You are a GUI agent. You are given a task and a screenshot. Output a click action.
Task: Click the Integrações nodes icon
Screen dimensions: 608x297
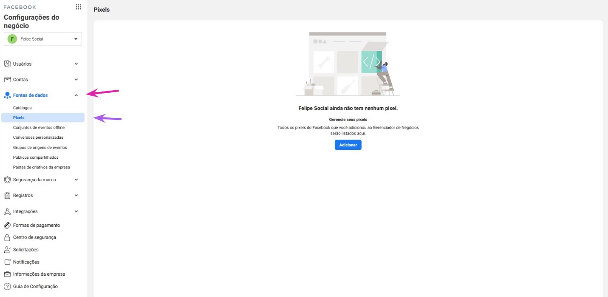[x=7, y=211]
